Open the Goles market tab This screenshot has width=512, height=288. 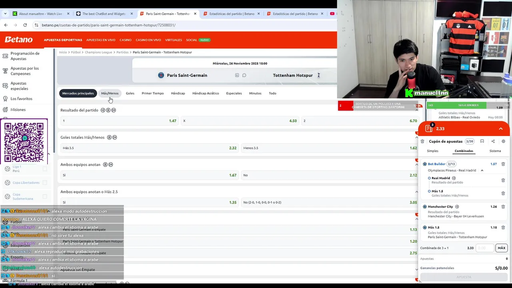tap(130, 93)
